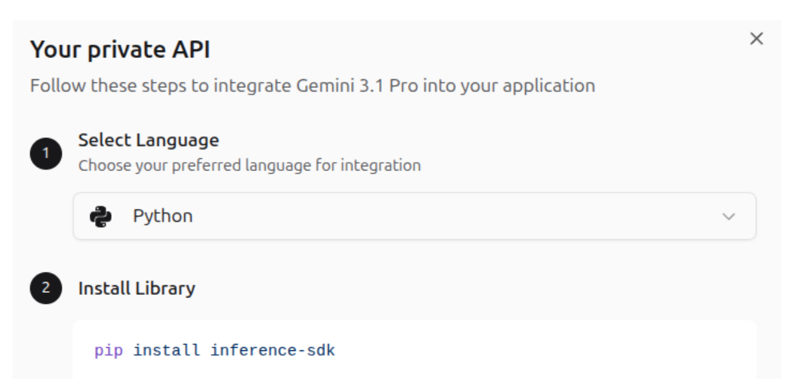This screenshot has height=388, width=789.
Task: Click the inference-sdk package name
Action: [273, 350]
